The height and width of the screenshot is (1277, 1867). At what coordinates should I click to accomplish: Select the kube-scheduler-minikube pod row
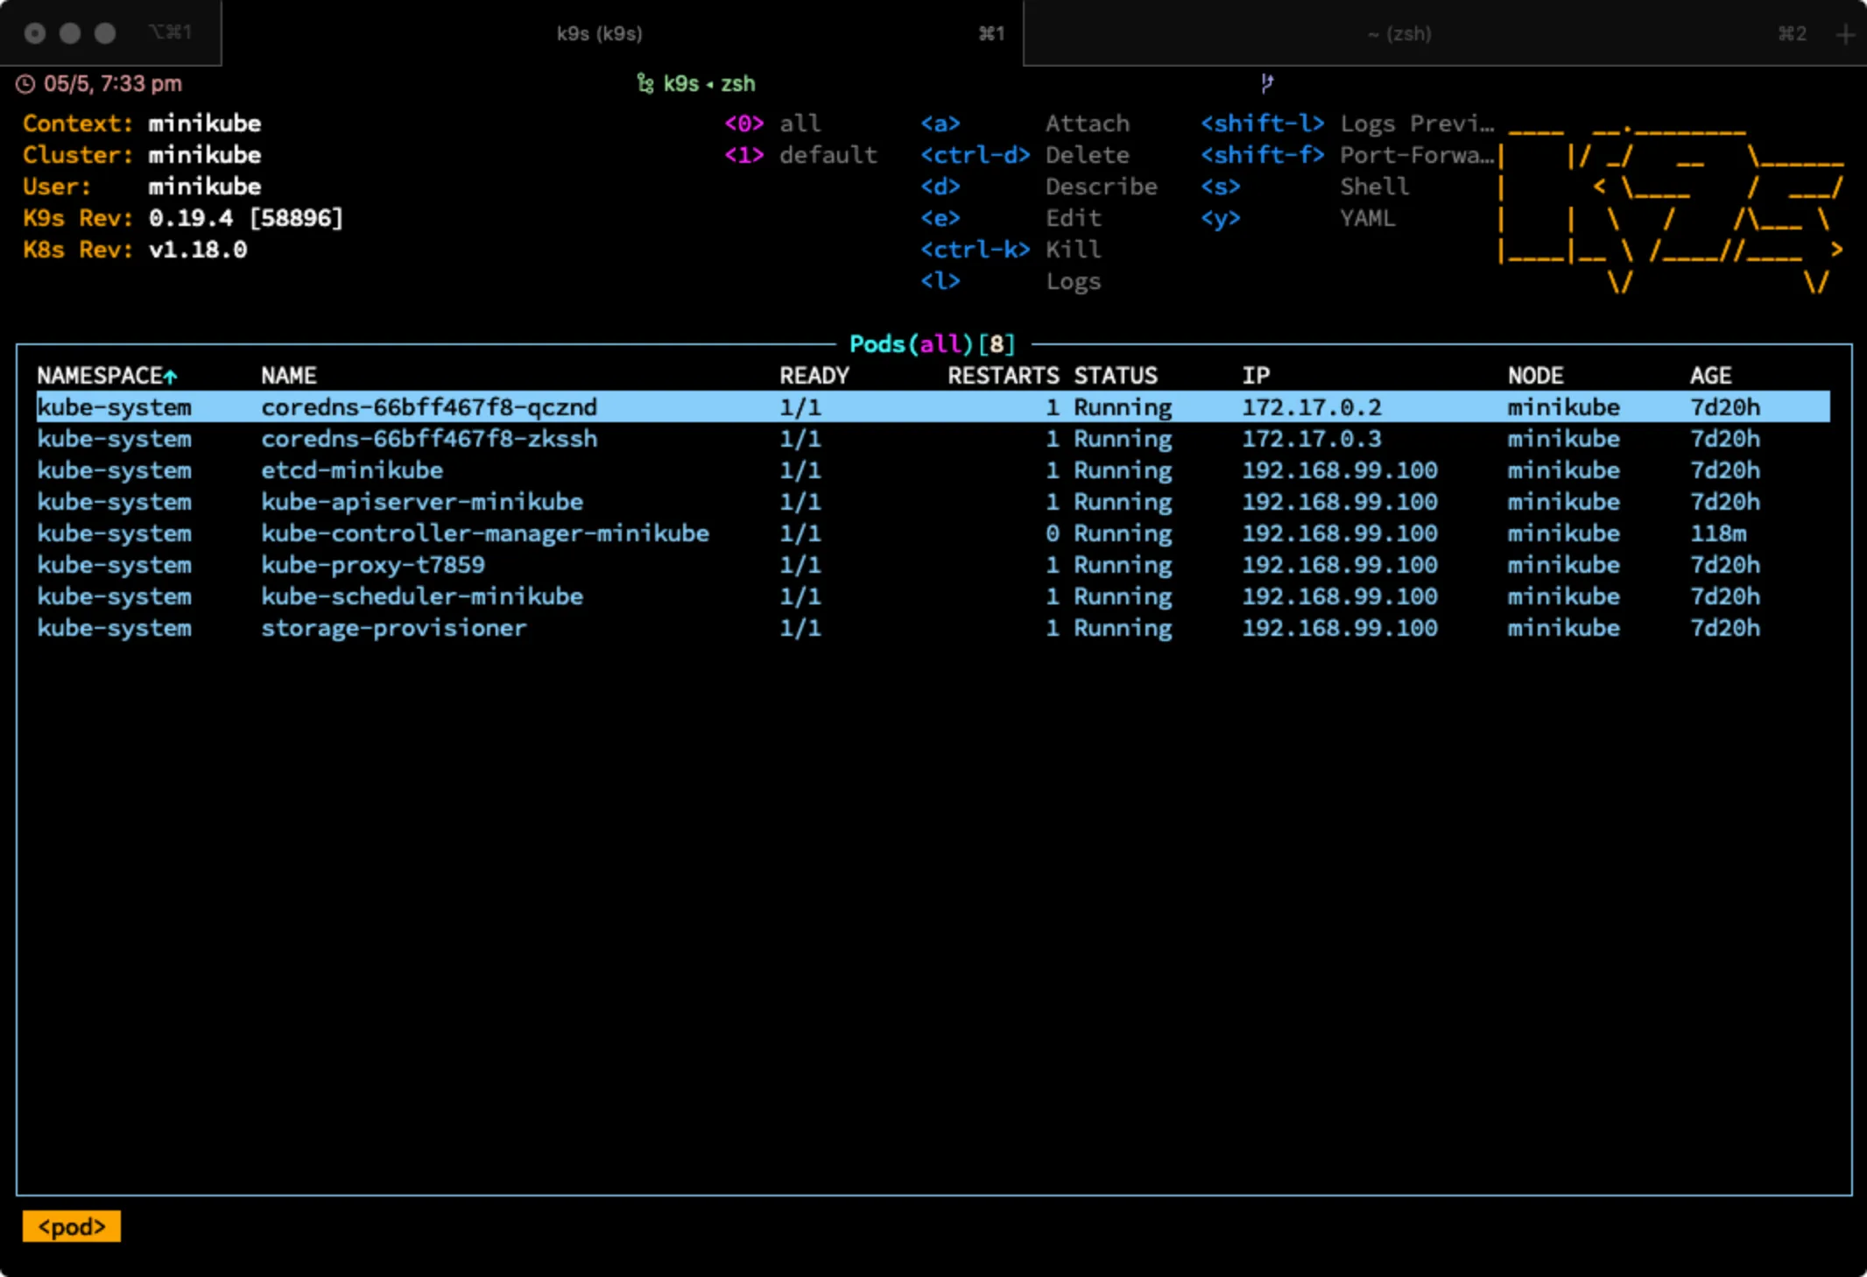(x=933, y=596)
